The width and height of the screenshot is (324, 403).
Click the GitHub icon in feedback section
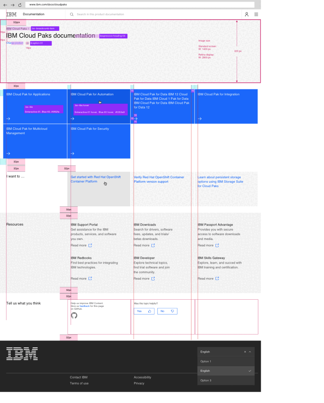(74, 315)
